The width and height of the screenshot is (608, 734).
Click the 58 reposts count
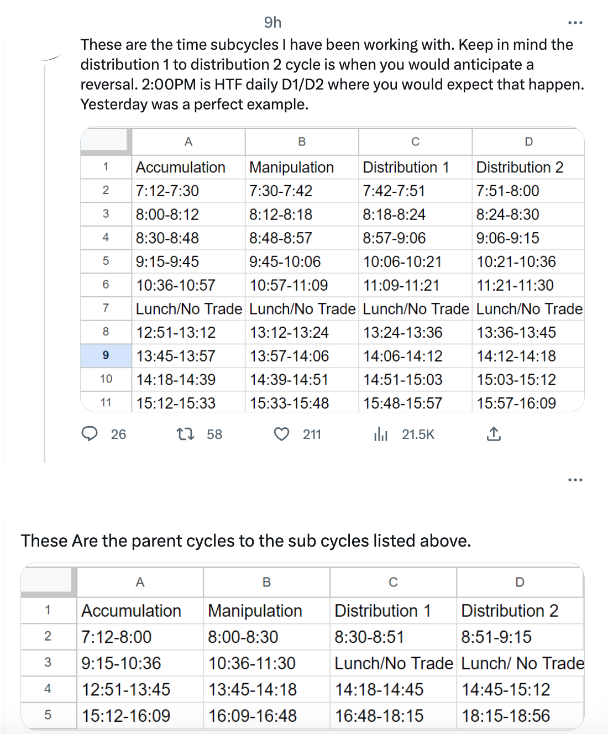(214, 434)
